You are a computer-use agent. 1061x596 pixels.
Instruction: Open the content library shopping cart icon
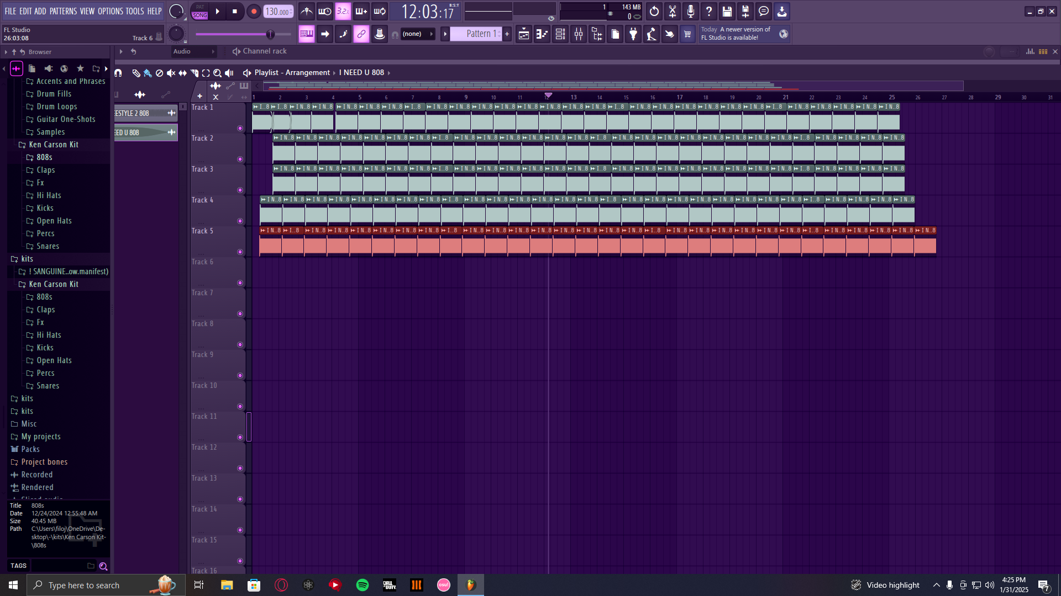click(x=687, y=34)
